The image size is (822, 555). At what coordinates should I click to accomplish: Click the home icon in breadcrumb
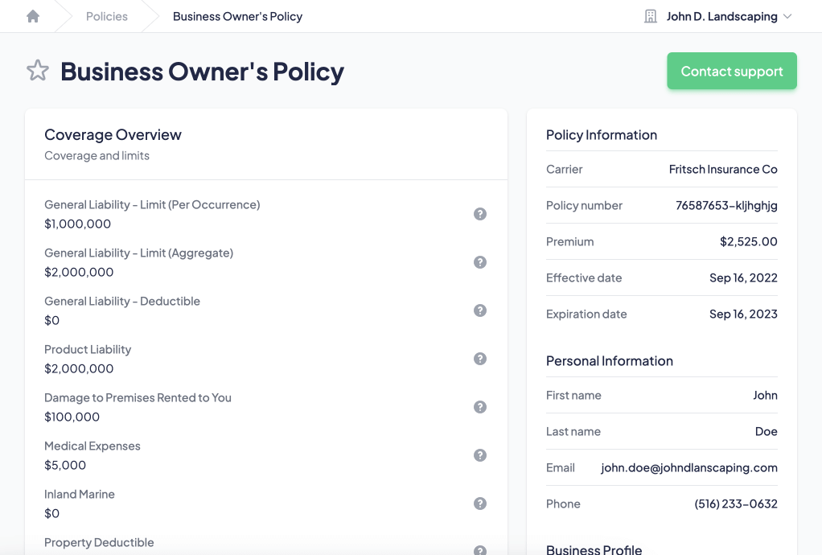33,16
